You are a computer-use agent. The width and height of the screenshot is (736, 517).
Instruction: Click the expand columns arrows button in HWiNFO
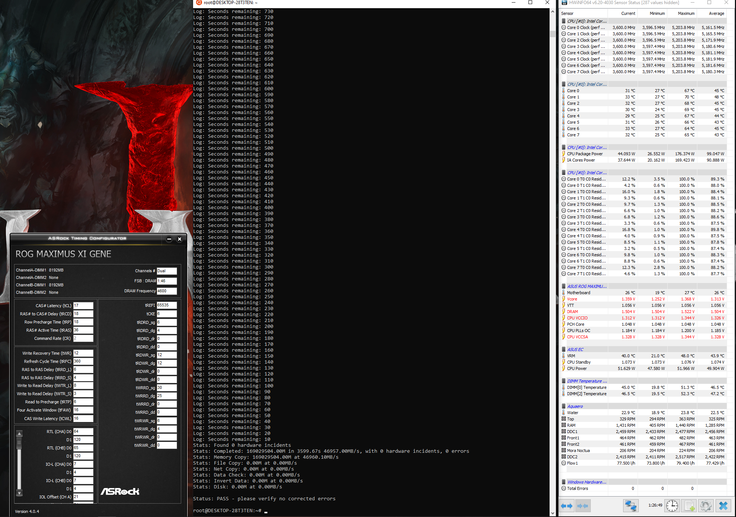(567, 506)
